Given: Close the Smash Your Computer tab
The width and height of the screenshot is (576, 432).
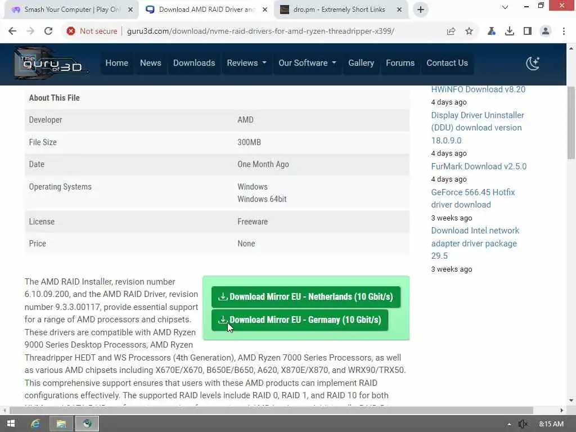Looking at the screenshot, I should coord(130,10).
